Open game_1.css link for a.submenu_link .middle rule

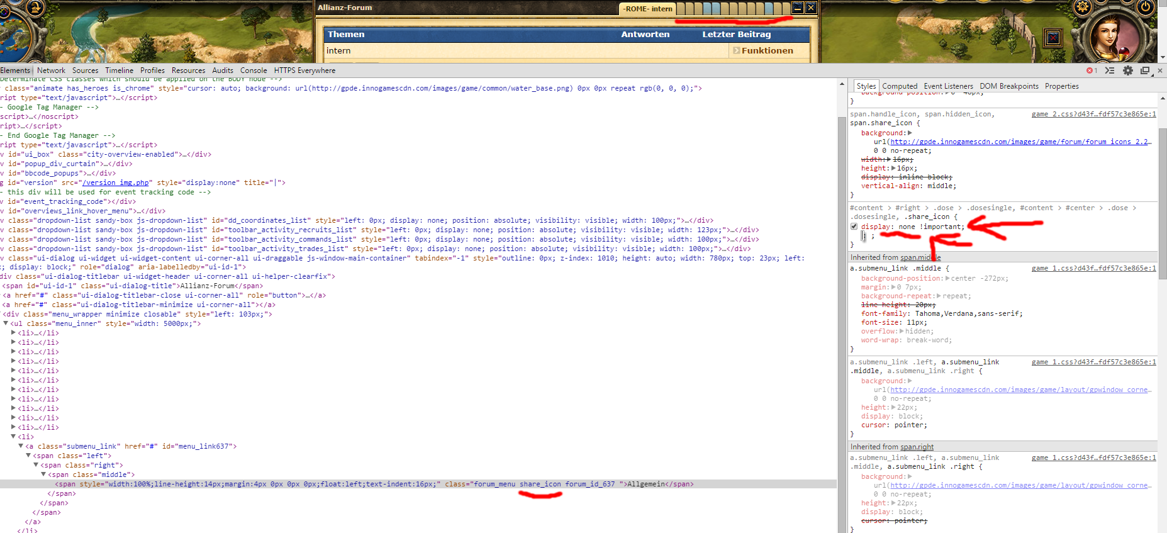click(x=1093, y=268)
